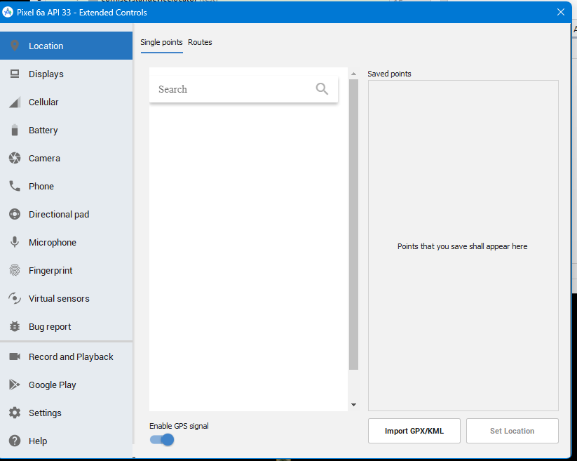Click the scroll down arrow of the map panel

point(353,405)
